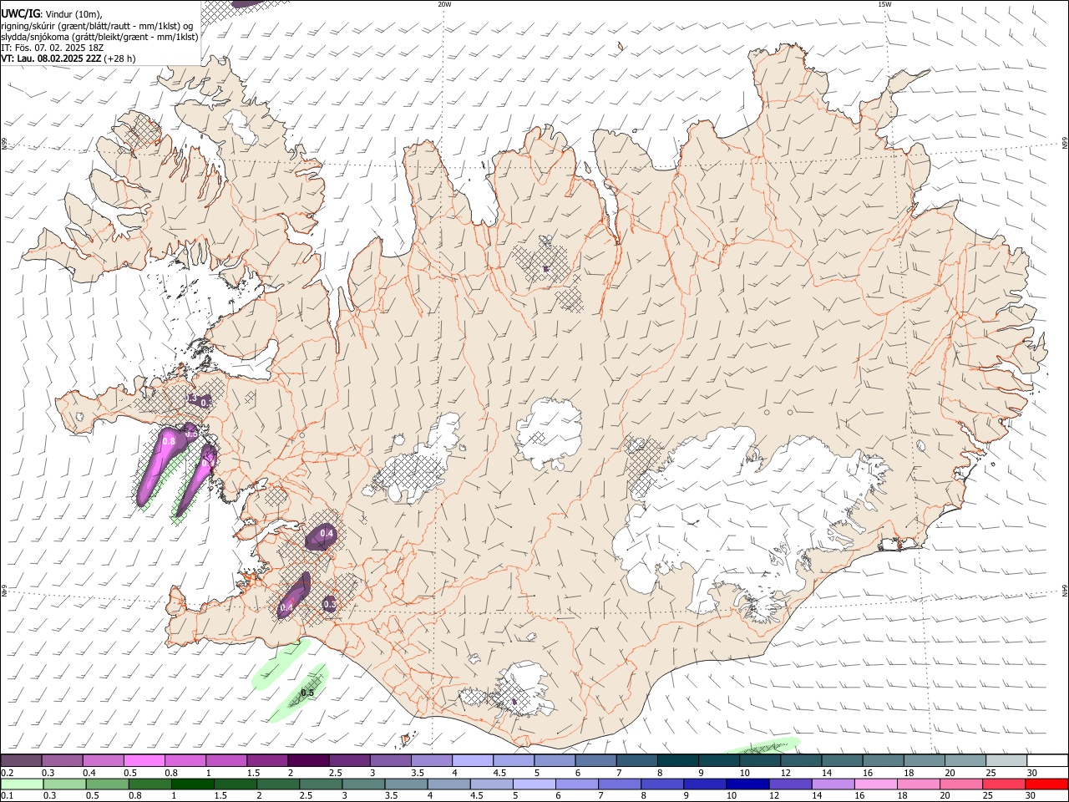This screenshot has height=802, width=1069.
Task: Click the '20W' longitude label
Action: (x=444, y=4)
